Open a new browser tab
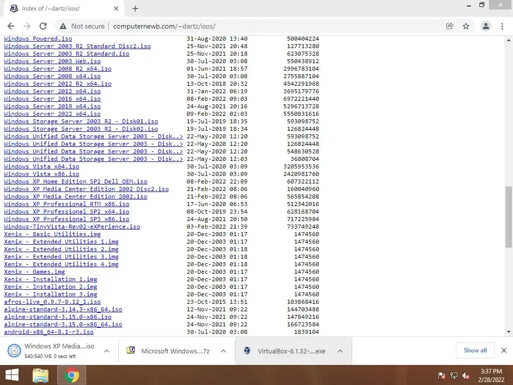The width and height of the screenshot is (513, 385). point(135,9)
